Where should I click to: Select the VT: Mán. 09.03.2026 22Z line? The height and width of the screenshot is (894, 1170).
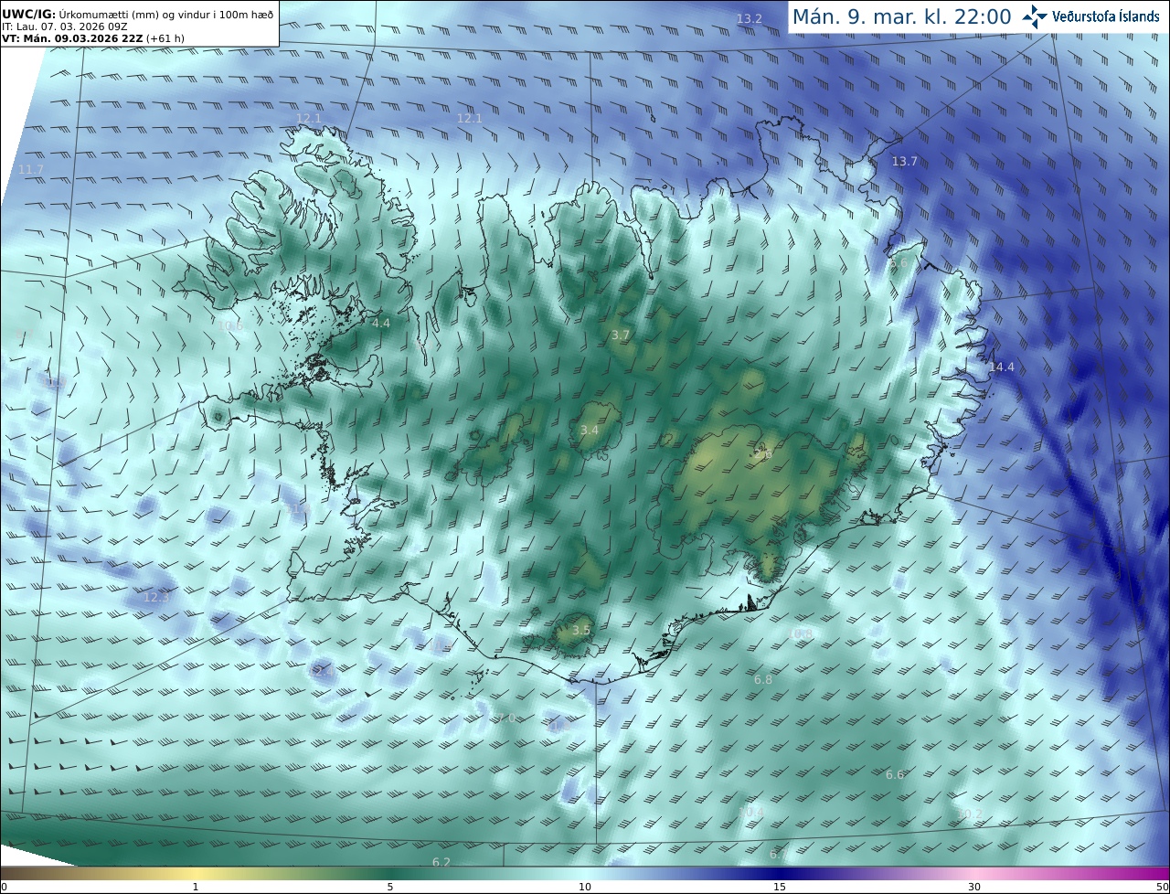[x=91, y=39]
